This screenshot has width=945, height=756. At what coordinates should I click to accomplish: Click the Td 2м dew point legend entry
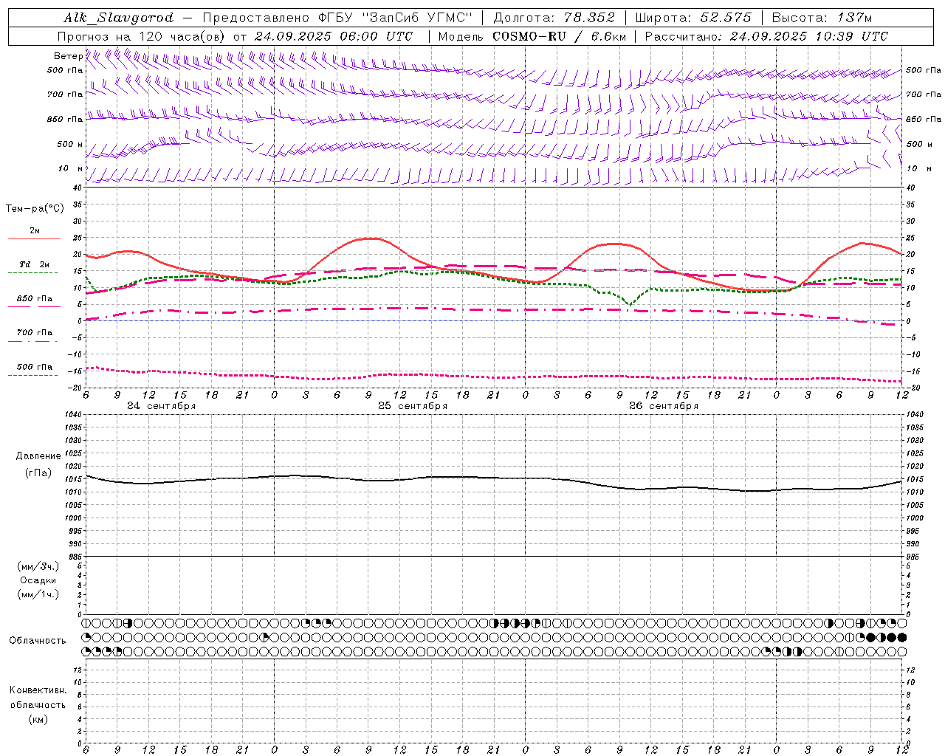(x=35, y=264)
